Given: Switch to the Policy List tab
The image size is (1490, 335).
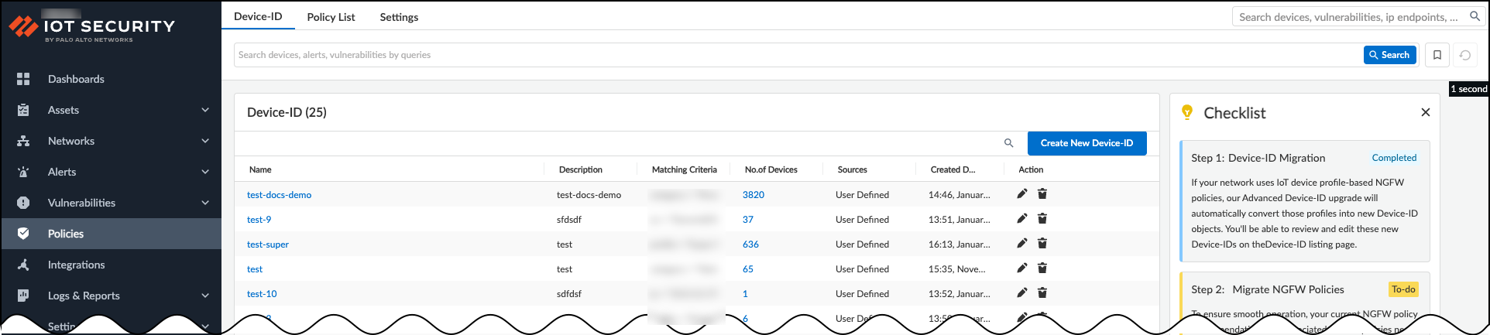Looking at the screenshot, I should tap(331, 17).
